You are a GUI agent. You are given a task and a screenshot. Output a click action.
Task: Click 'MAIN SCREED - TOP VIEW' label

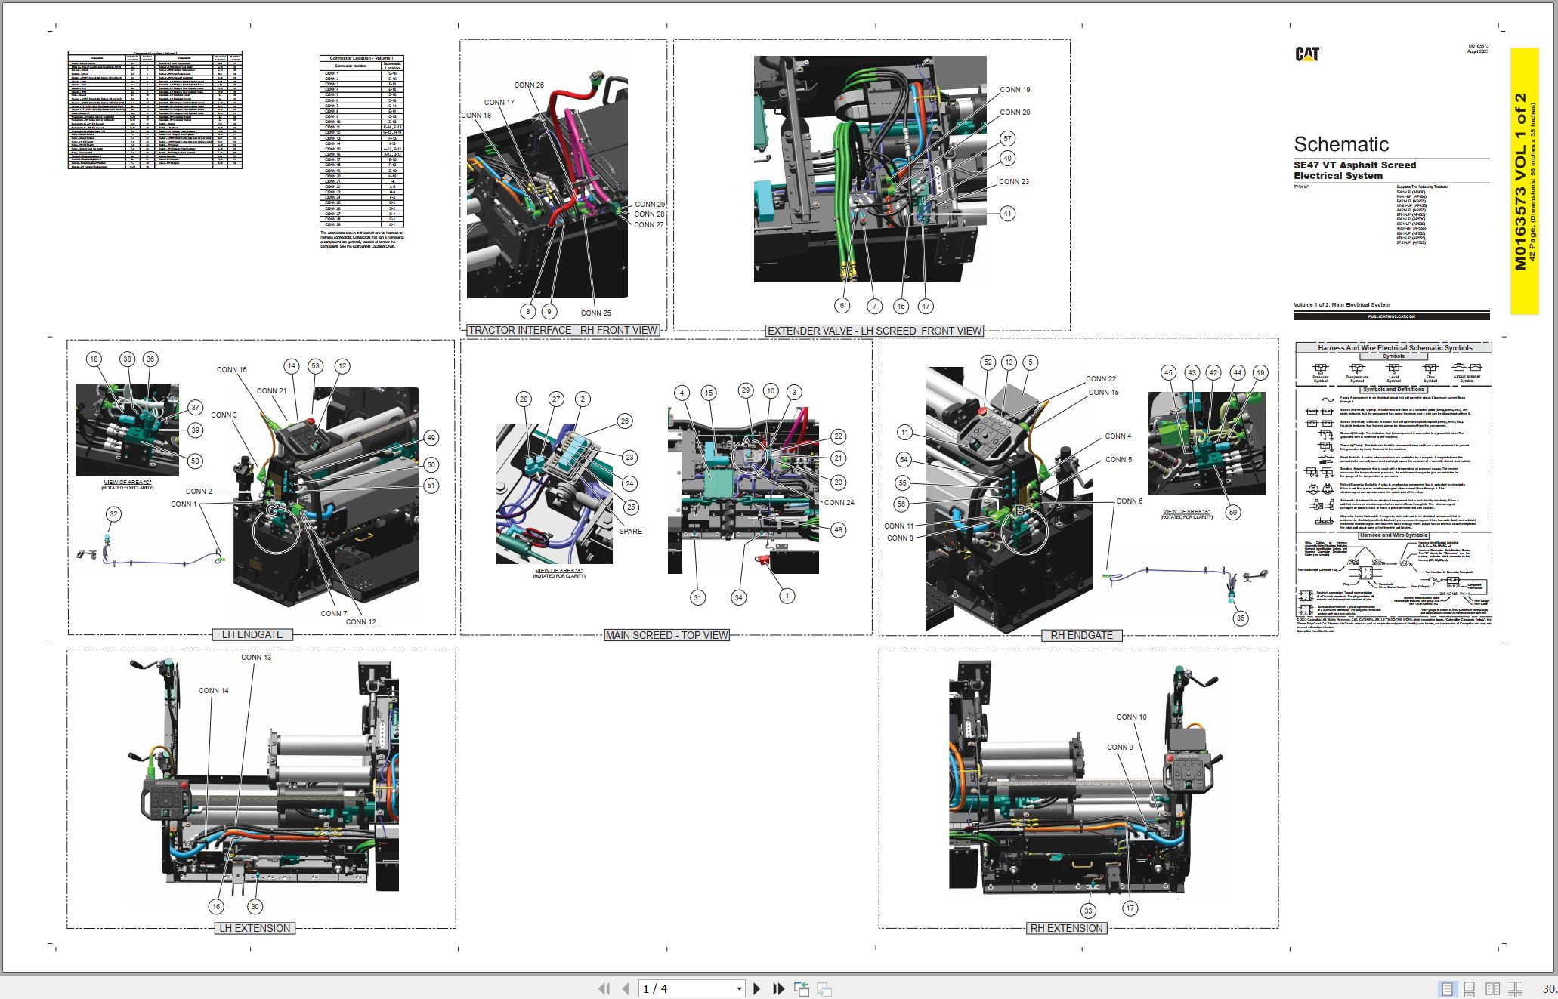(666, 635)
